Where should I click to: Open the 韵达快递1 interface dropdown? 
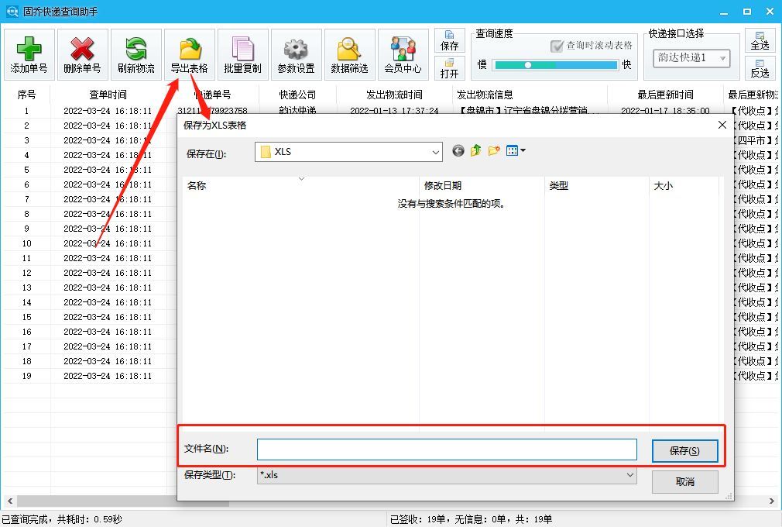tap(691, 58)
